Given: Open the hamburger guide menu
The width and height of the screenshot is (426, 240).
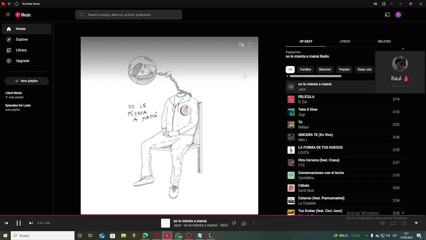Looking at the screenshot, I should [8, 15].
